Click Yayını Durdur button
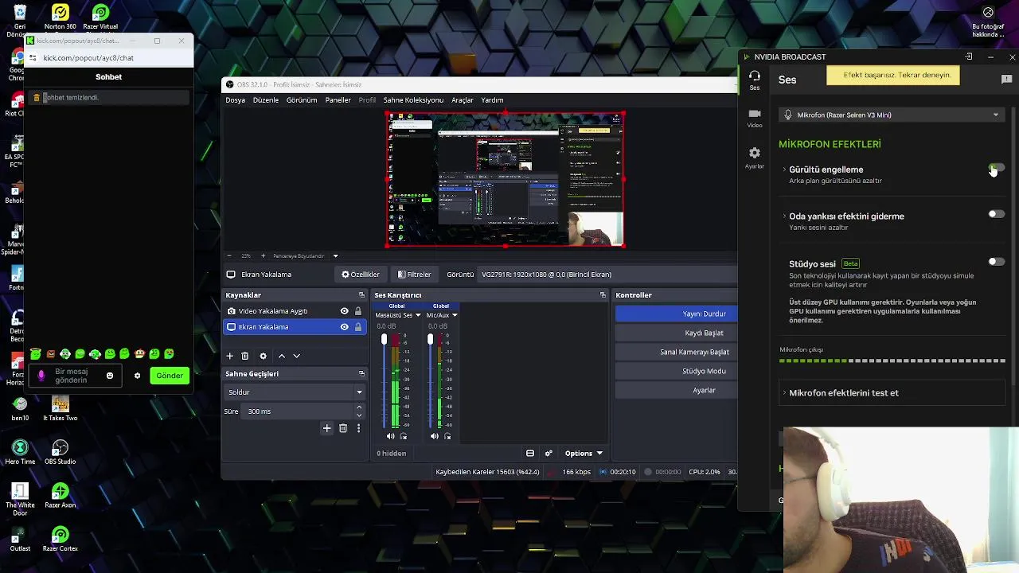This screenshot has width=1019, height=573. click(677, 314)
